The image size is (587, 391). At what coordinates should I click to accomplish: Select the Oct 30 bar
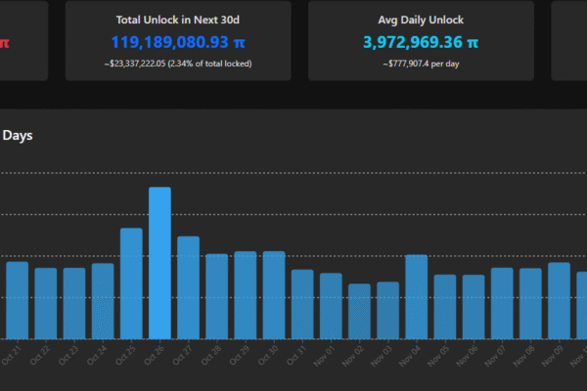pos(274,294)
